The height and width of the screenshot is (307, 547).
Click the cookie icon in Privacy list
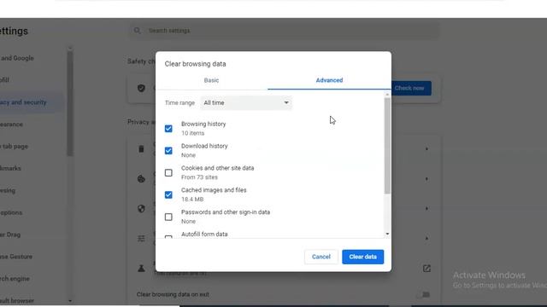[141, 179]
